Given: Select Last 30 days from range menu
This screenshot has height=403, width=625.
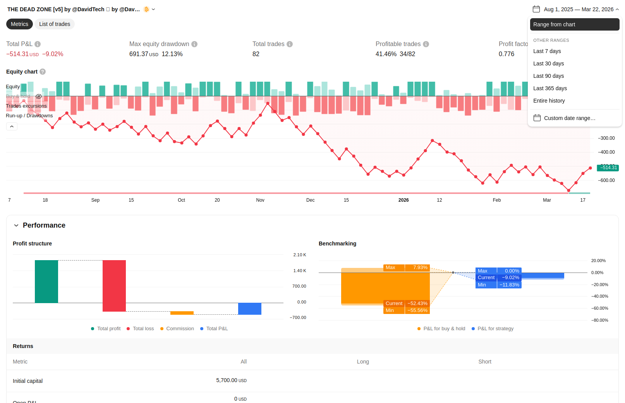Looking at the screenshot, I should pyautogui.click(x=548, y=63).
